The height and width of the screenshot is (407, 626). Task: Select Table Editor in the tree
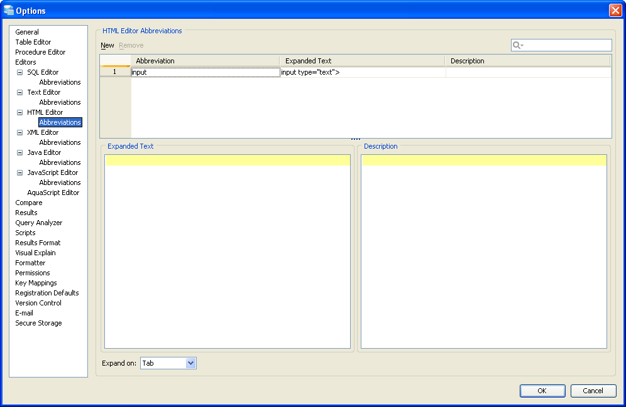(x=33, y=42)
